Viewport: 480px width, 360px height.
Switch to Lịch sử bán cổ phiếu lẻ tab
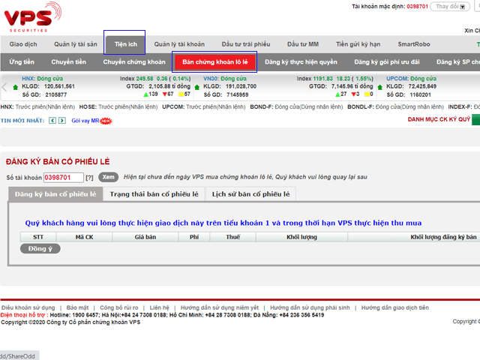coord(251,194)
